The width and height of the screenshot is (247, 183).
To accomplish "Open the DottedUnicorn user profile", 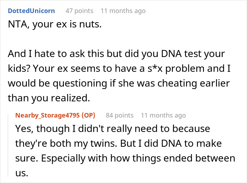I will pos(31,11).
